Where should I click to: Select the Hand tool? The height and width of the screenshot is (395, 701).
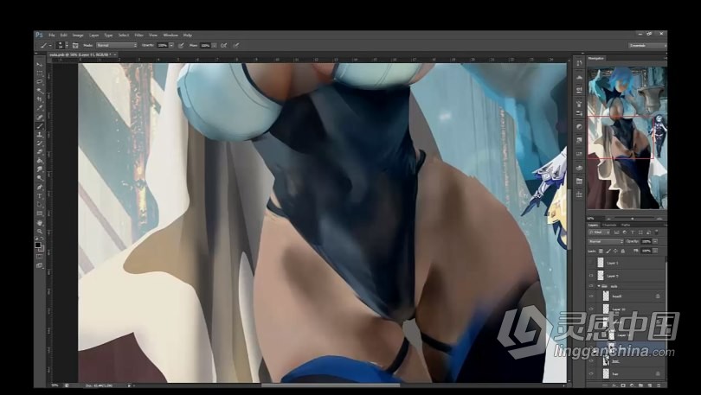pos(39,223)
